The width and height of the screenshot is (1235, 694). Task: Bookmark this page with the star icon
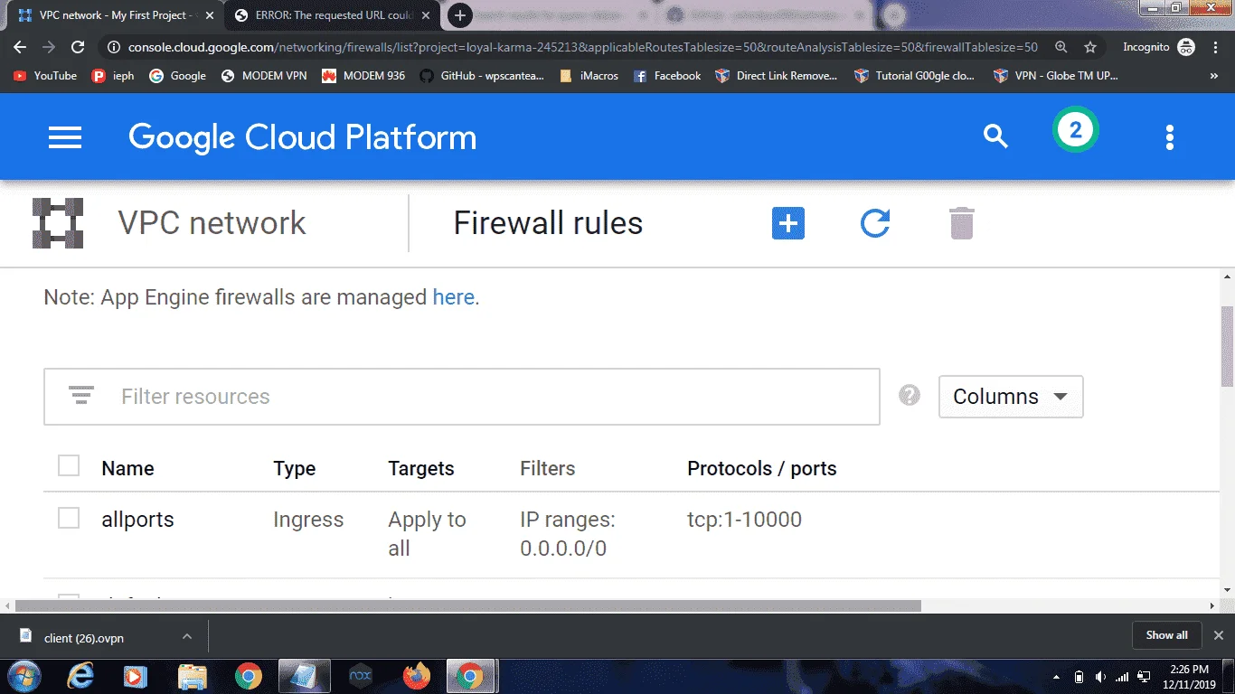pos(1090,47)
